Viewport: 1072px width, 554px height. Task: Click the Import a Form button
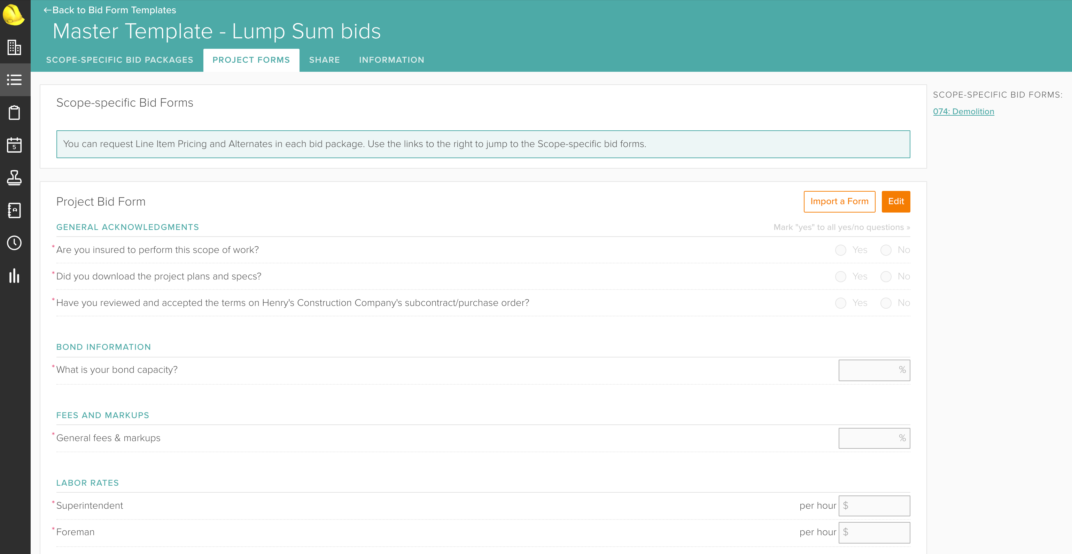(839, 201)
